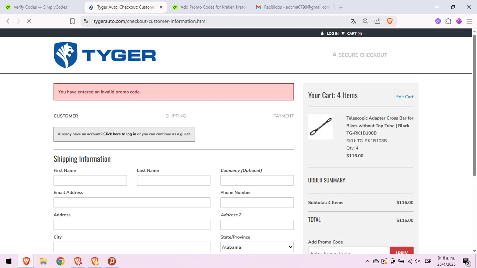
Task: Click the SHIPPING checkout step
Action: pos(176,116)
